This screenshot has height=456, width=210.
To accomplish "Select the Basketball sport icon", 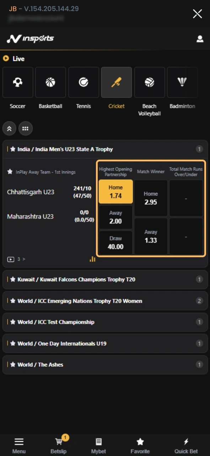I will point(50,82).
